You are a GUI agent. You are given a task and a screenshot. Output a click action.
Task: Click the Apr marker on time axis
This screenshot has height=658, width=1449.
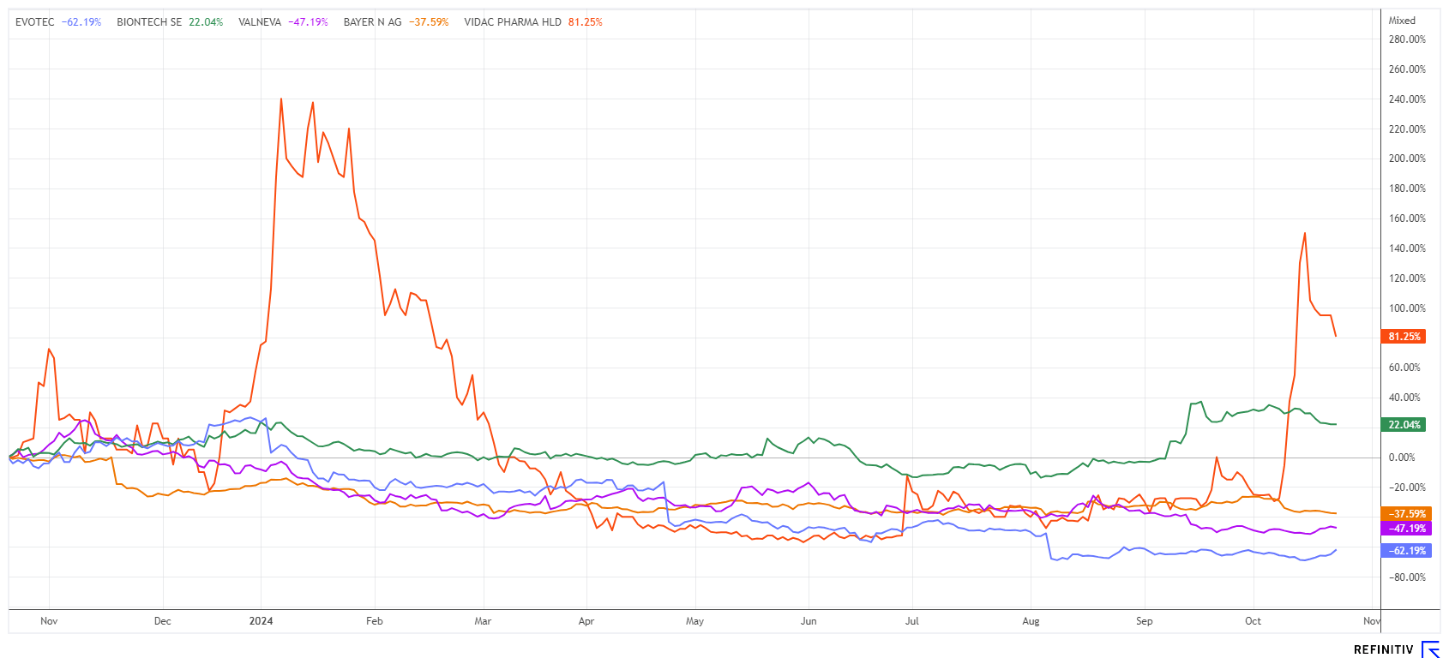[x=586, y=621]
